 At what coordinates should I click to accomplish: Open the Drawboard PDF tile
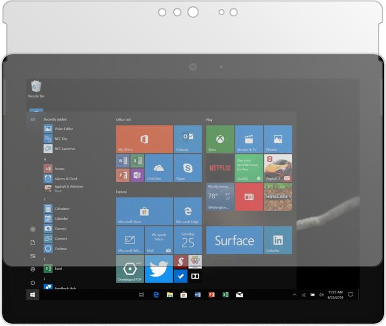tap(130, 269)
